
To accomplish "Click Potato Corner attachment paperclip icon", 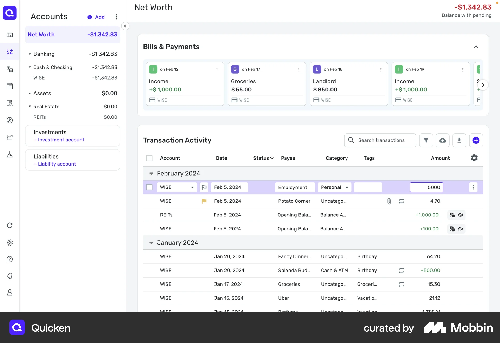I will (389, 201).
